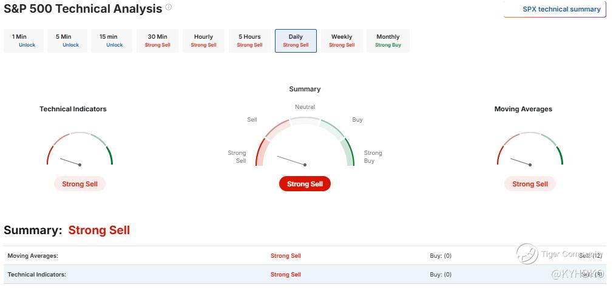This screenshot has width=616, height=288.
Task: Choose the 5 Hours timeframe tab
Action: coord(249,41)
